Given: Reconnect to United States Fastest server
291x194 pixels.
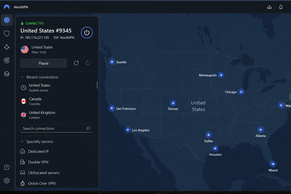Looking at the screenshot, I should pos(57,88).
